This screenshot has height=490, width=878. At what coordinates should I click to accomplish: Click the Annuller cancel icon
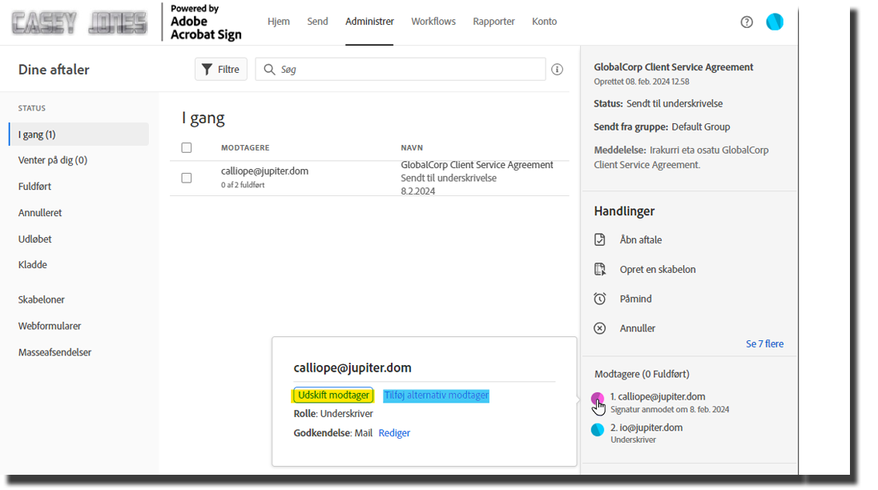(x=600, y=328)
